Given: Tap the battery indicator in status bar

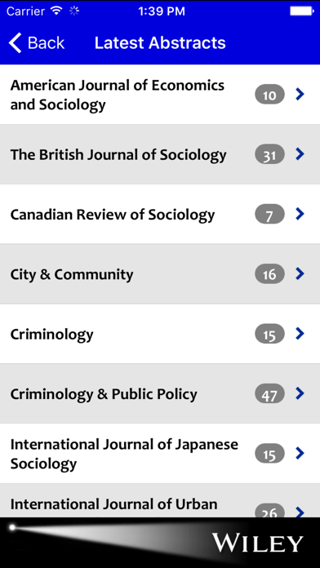Looking at the screenshot, I should [x=301, y=11].
